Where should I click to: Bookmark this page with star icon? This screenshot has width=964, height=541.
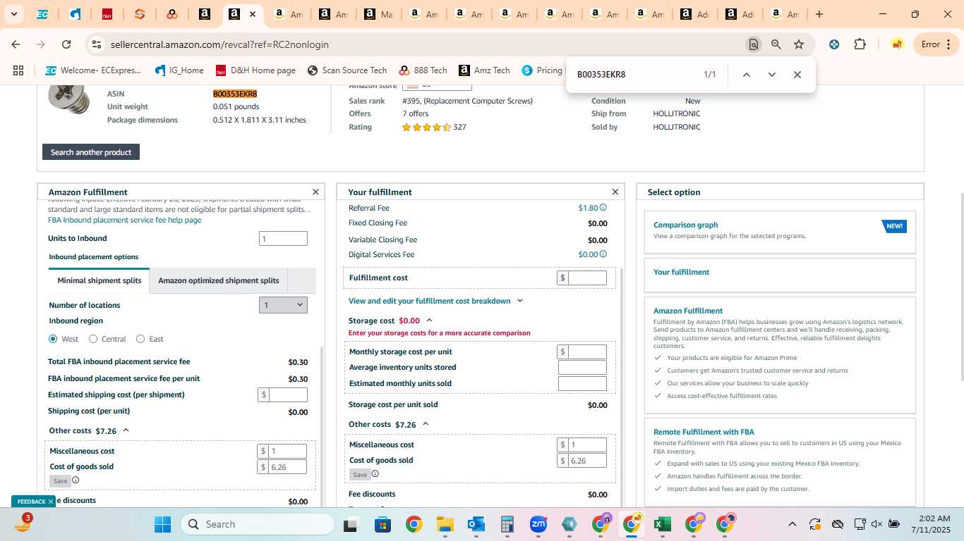[x=799, y=44]
